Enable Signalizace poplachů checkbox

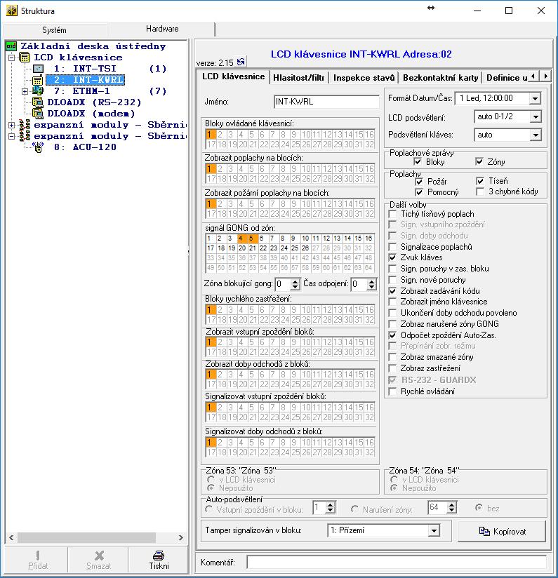pyautogui.click(x=393, y=247)
